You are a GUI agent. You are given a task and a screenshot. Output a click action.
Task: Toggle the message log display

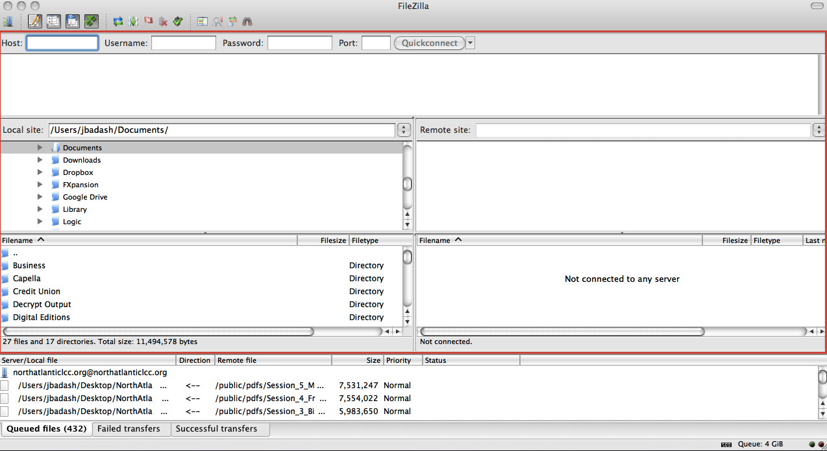pos(34,21)
